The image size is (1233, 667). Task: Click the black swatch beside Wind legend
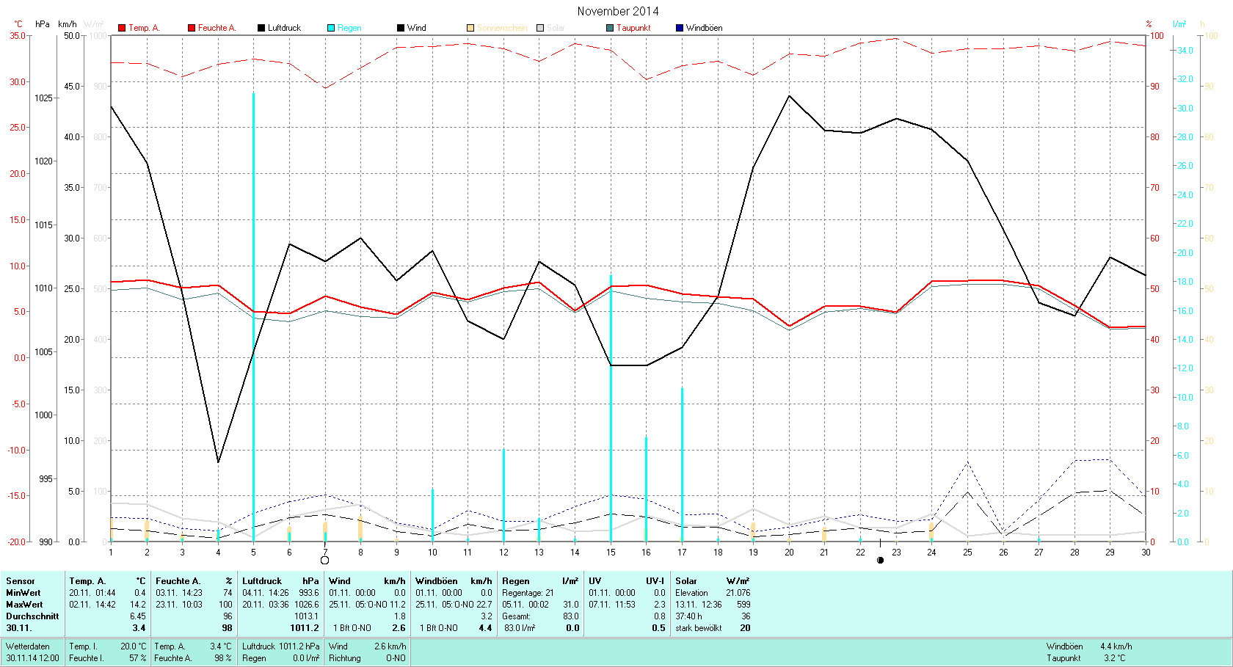click(401, 28)
